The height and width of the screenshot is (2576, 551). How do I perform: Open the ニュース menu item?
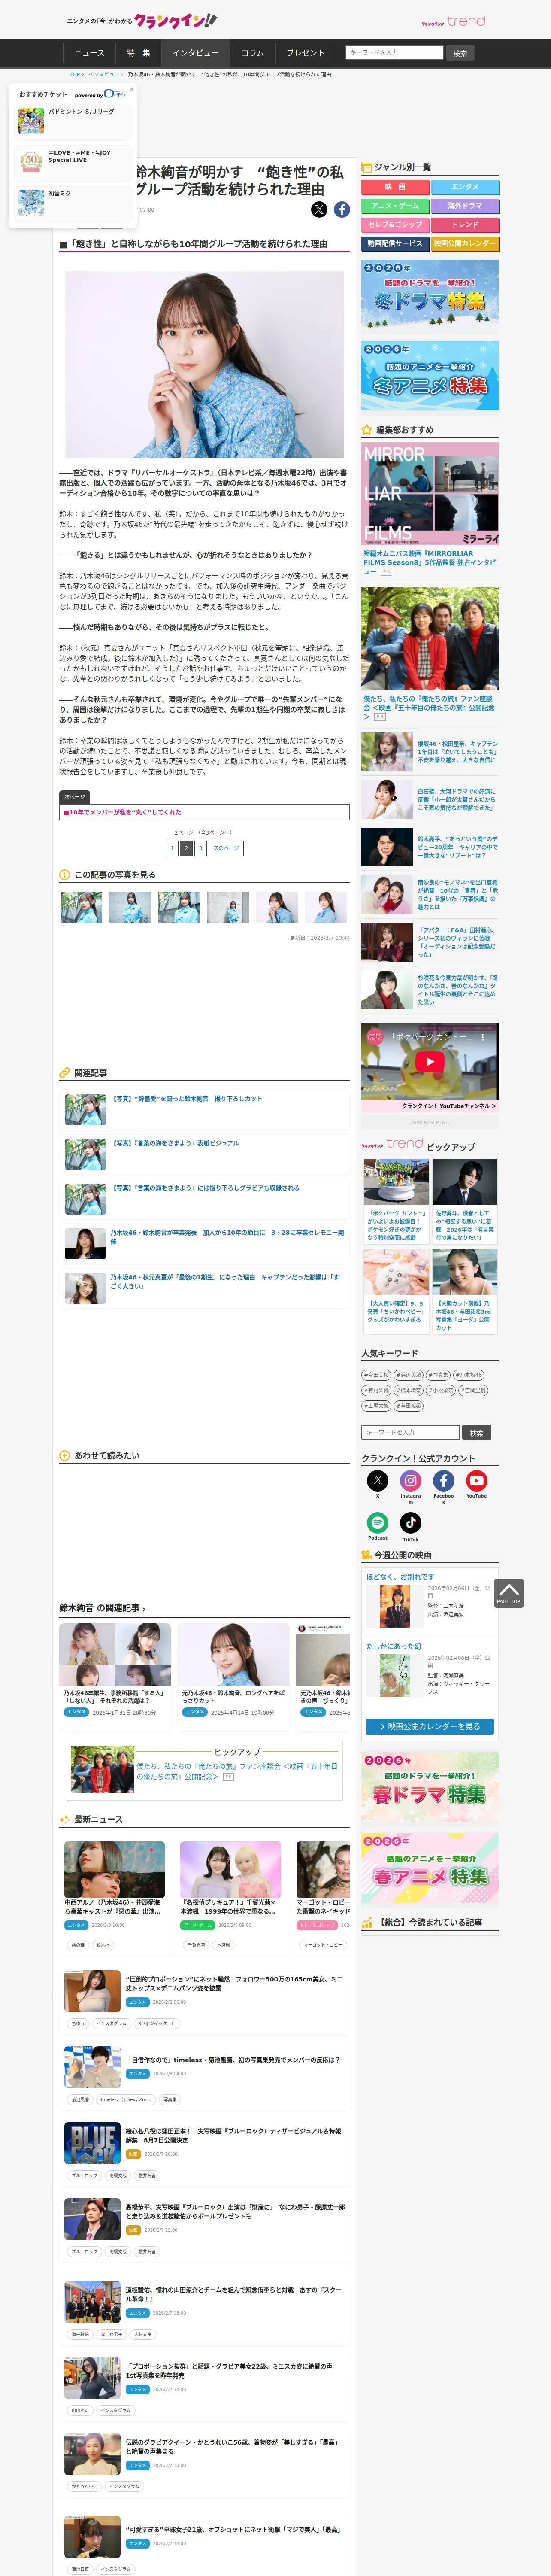tap(89, 53)
